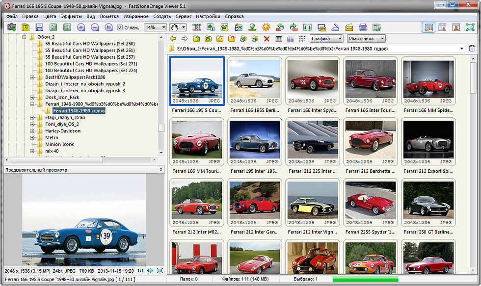Open the Настройки menu
This screenshot has width=481, height=286.
pos(208,16)
